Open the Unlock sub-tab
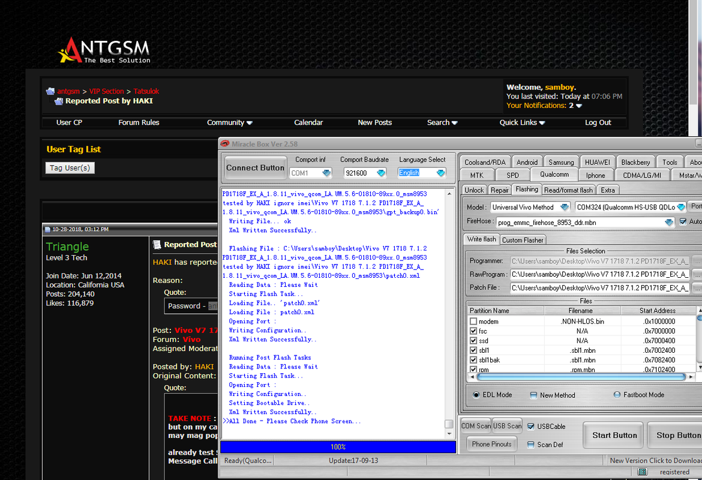 473,190
